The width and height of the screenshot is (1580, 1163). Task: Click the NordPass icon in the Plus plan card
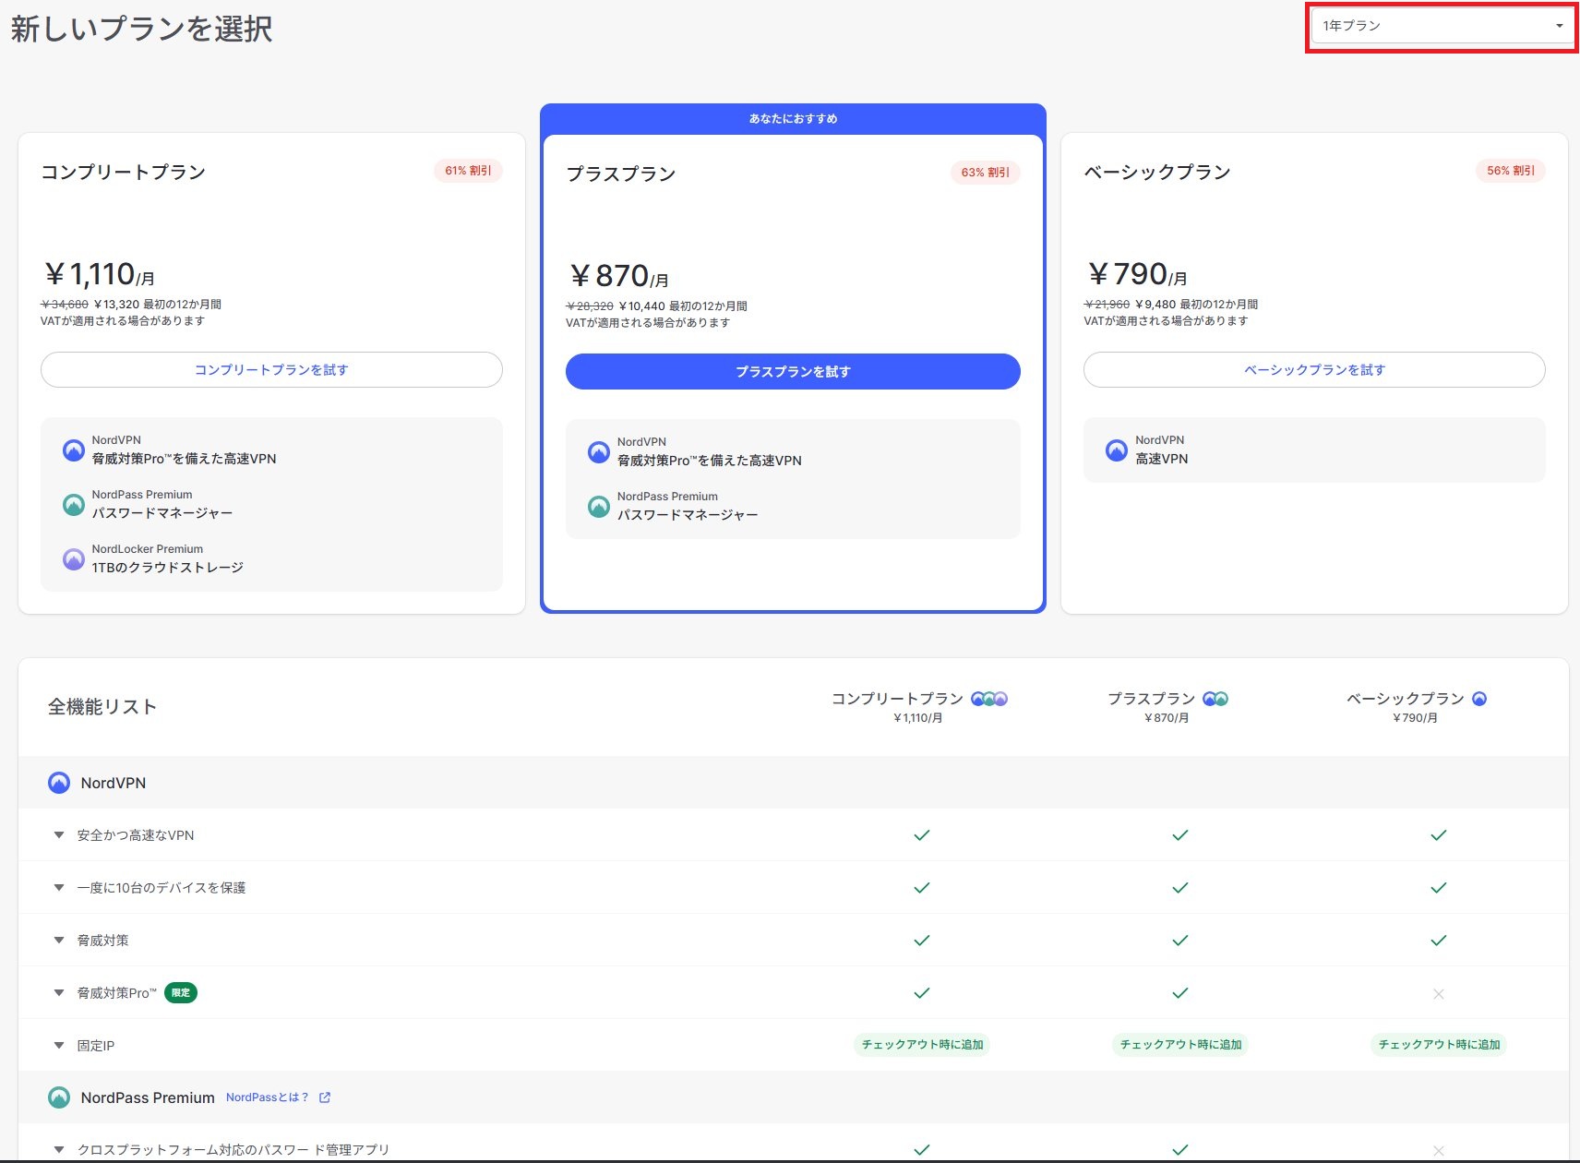599,507
